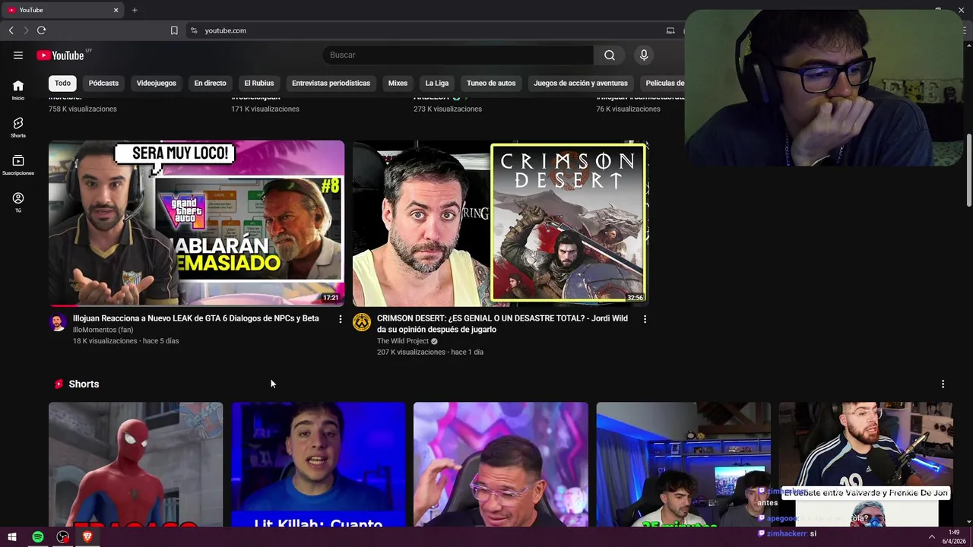The image size is (973, 547).
Task: Open options for Crimson Desert video
Action: pyautogui.click(x=645, y=319)
